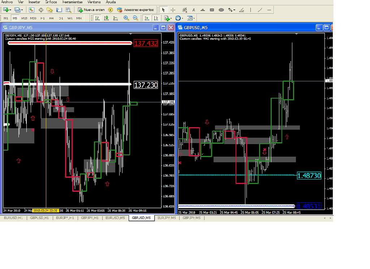Expand the templates dropdown arrow
Screen dimensions: 370x269
[194, 18]
